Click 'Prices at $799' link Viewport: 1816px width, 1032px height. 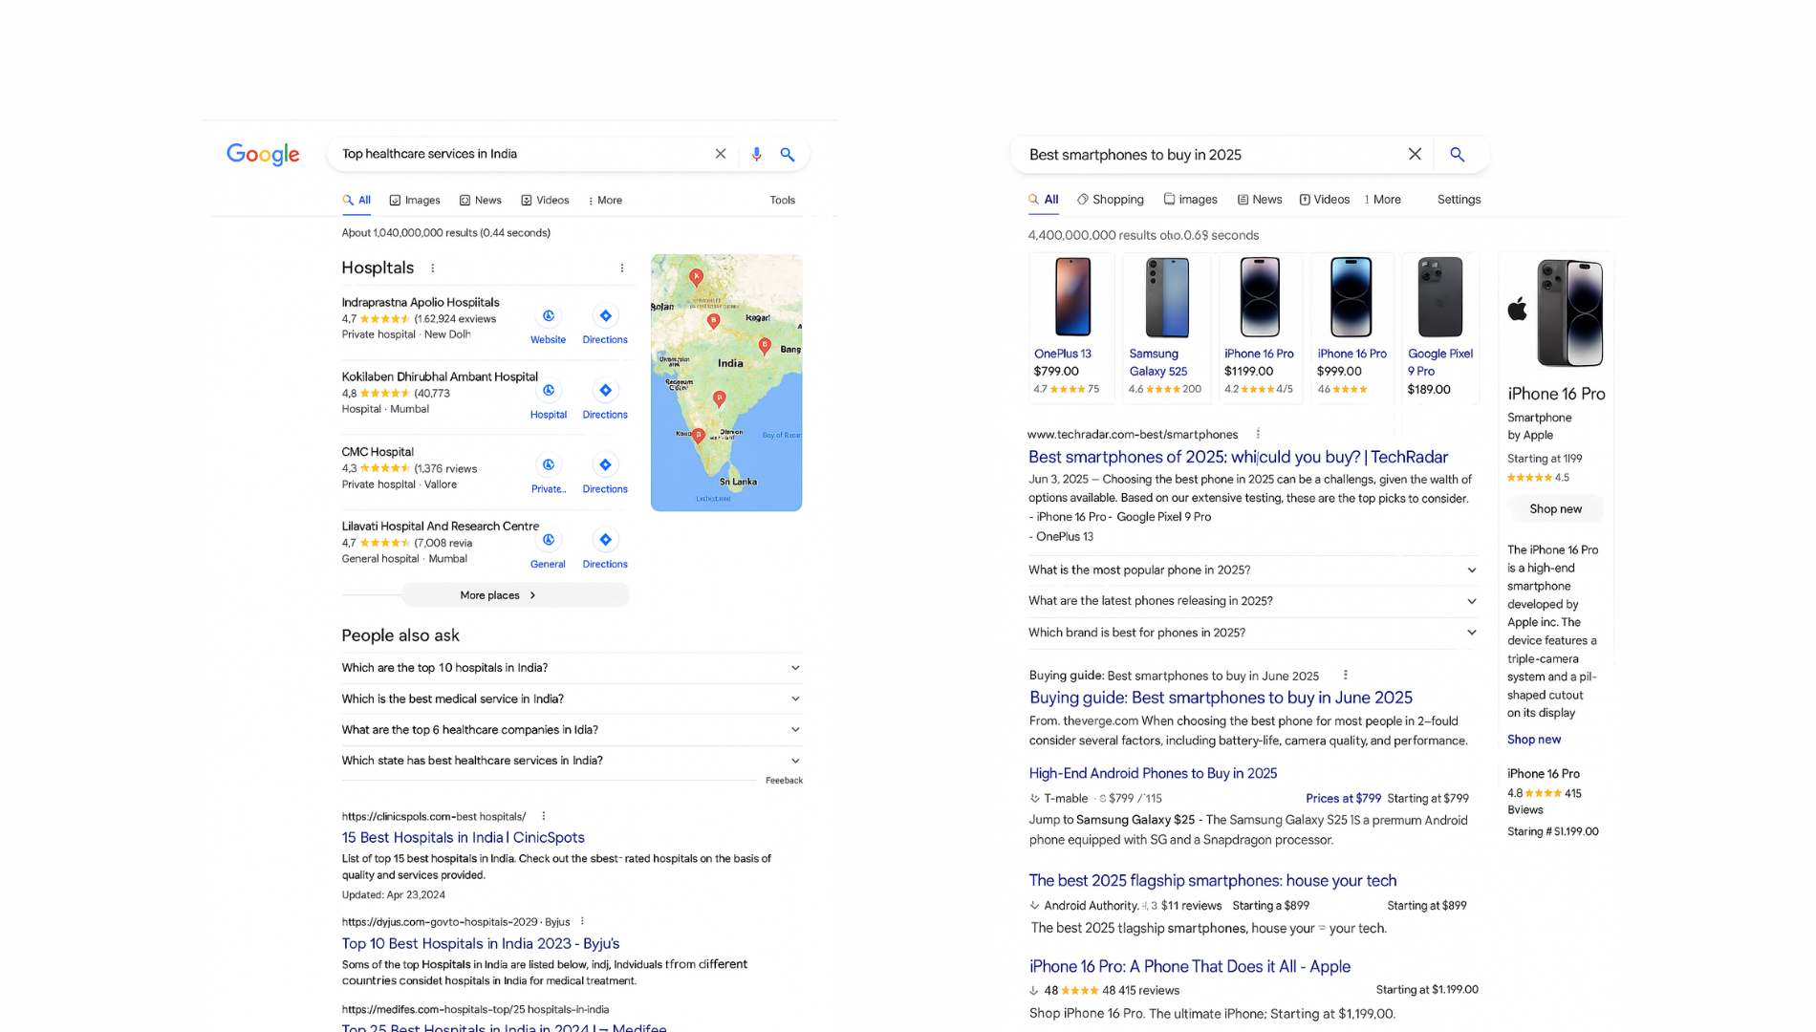pos(1343,799)
